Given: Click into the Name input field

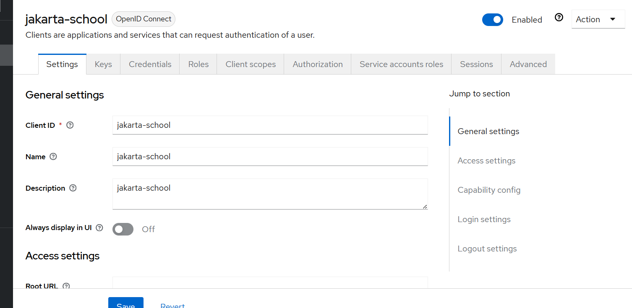Looking at the screenshot, I should tap(270, 156).
